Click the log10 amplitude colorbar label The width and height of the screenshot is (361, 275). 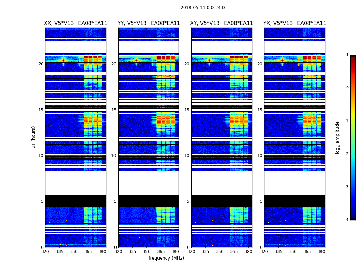[x=337, y=137]
